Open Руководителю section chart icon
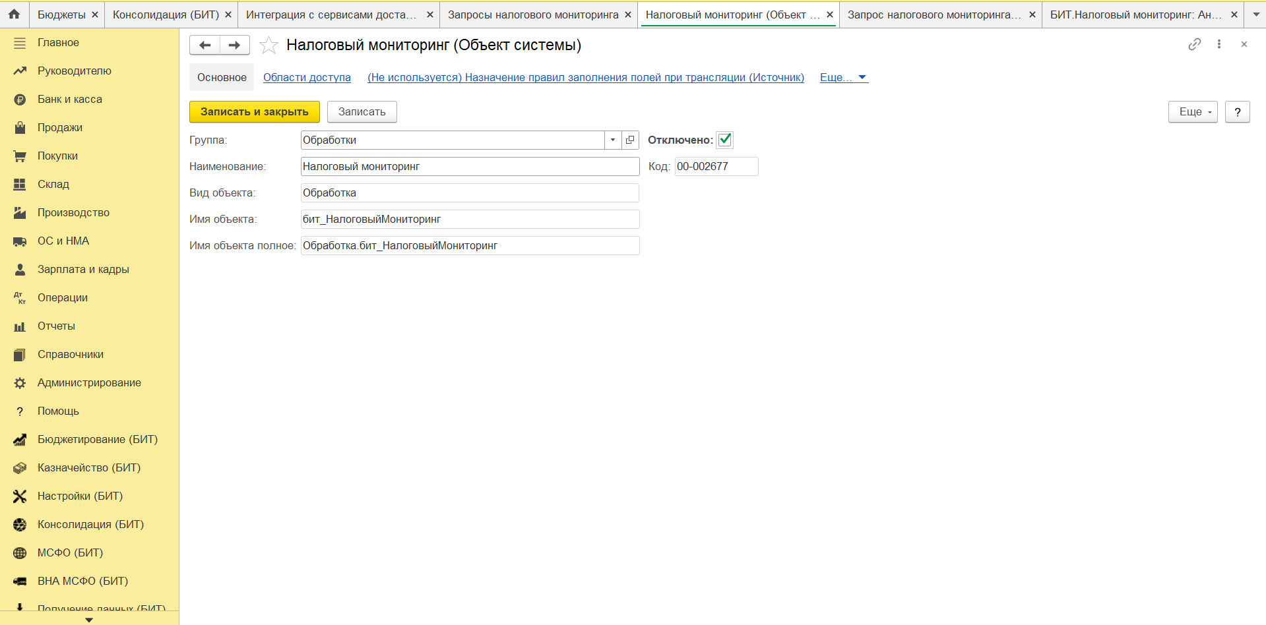This screenshot has height=625, width=1266. 20,71
